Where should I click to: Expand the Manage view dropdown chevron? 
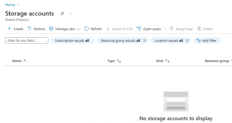(x=79, y=29)
